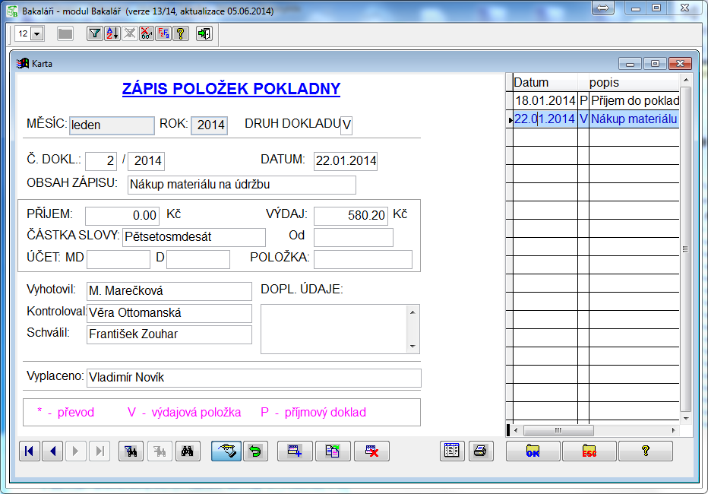Click the printer icon
Viewport: 708px width, 494px height.
(479, 451)
